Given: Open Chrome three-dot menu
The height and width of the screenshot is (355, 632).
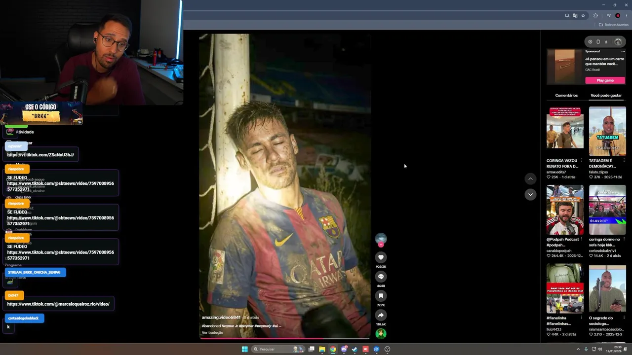Looking at the screenshot, I should click(627, 16).
